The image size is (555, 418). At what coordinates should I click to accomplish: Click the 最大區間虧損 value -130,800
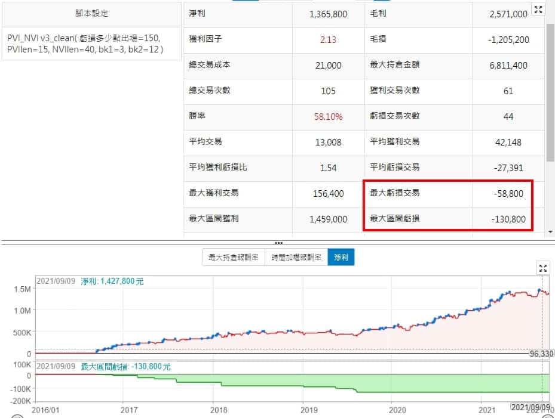(508, 219)
